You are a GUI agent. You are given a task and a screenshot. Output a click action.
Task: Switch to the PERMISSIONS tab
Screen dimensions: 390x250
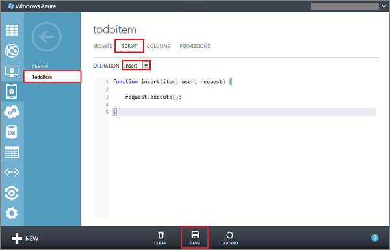(x=195, y=46)
